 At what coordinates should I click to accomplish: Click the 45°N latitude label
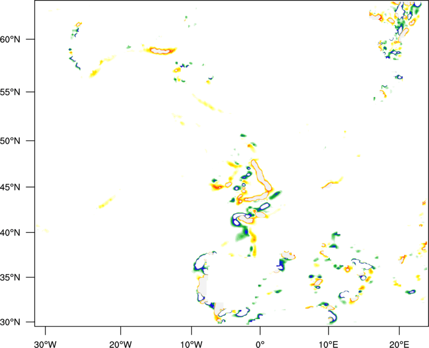click(10, 187)
